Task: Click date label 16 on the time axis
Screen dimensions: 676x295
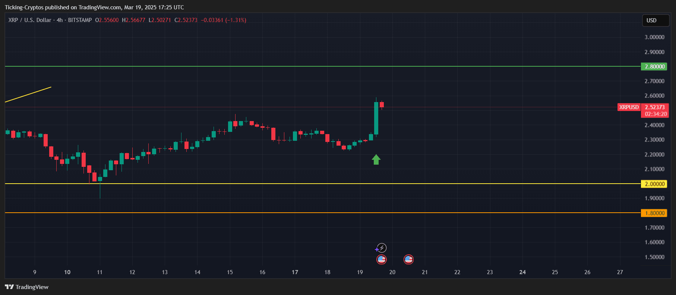Action: click(x=262, y=272)
